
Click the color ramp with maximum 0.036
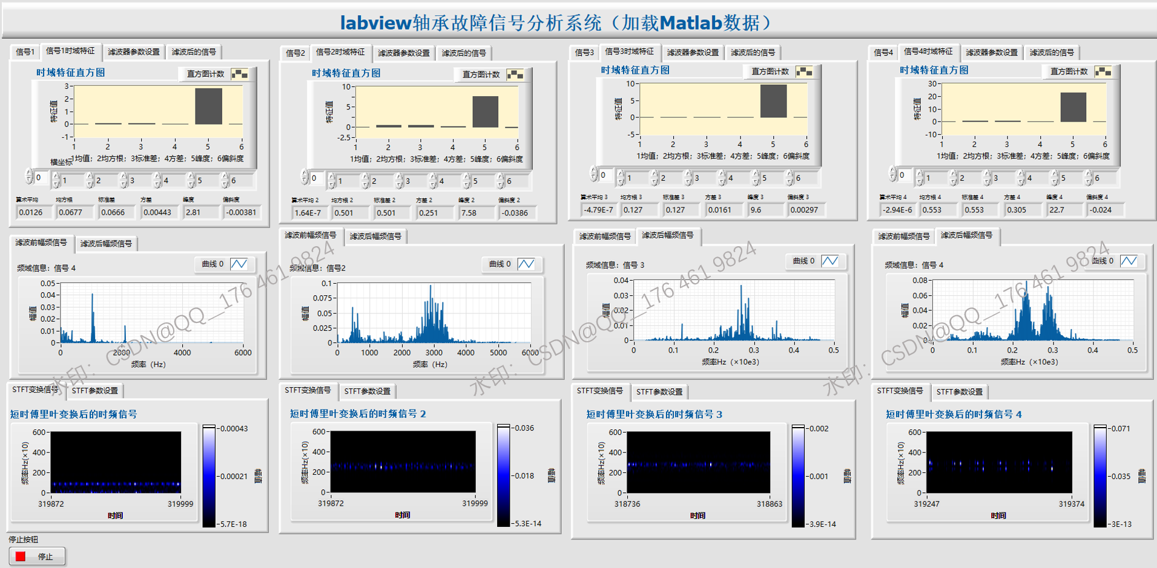point(504,475)
